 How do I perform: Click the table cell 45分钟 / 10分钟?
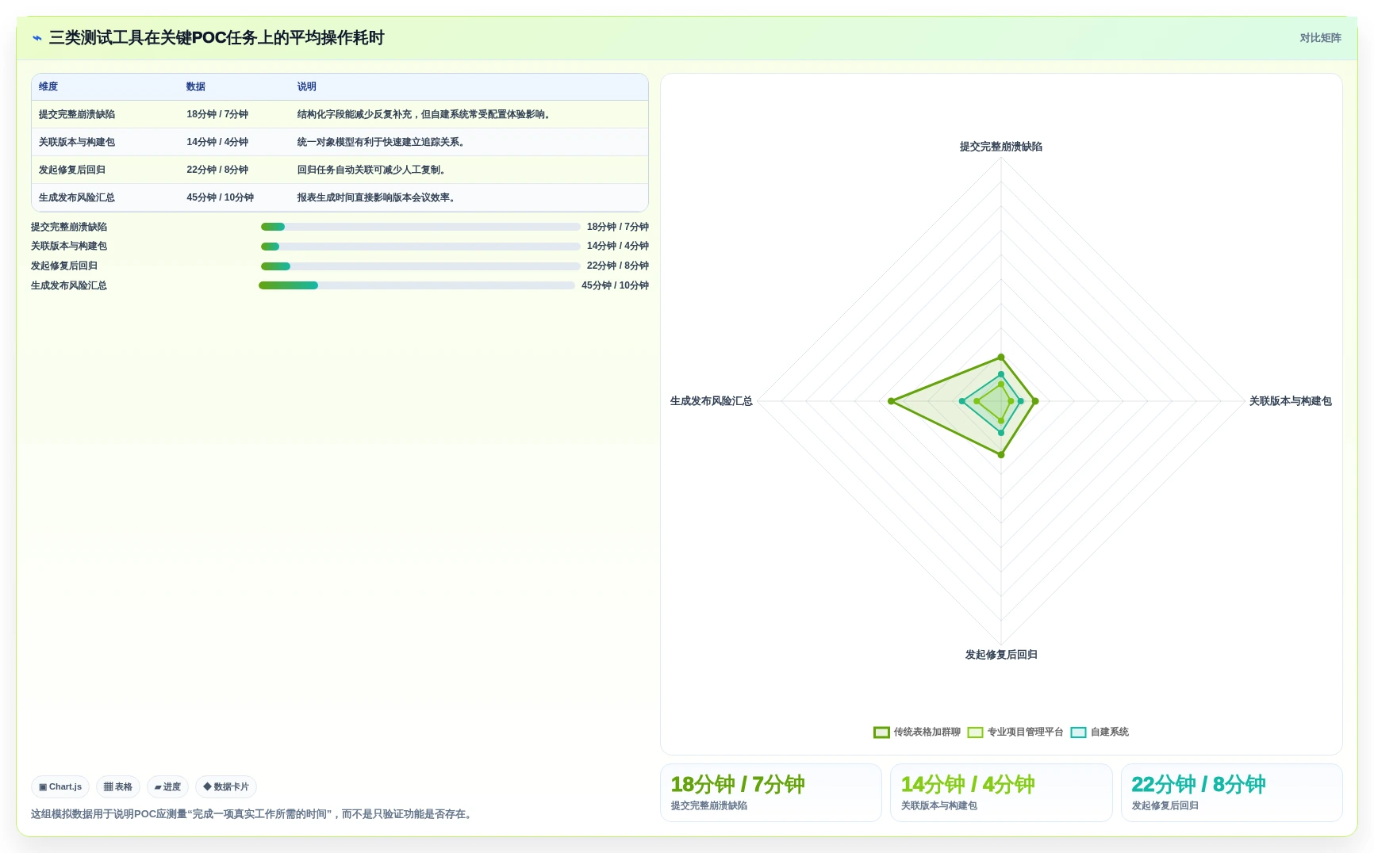(x=221, y=197)
